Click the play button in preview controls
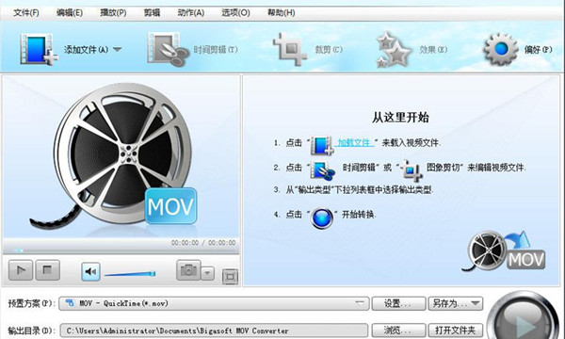565x339 pixels. [21, 270]
